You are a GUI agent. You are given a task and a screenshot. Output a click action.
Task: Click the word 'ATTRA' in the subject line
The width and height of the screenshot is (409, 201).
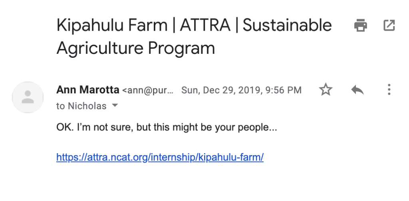pyautogui.click(x=205, y=25)
